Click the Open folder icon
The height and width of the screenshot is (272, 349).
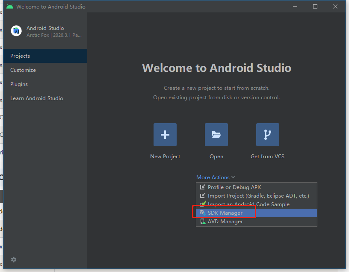tap(216, 135)
